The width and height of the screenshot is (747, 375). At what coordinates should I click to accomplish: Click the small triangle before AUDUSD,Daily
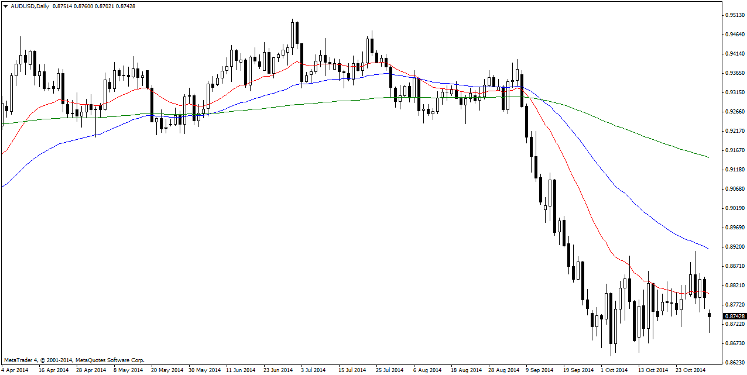pyautogui.click(x=5, y=5)
